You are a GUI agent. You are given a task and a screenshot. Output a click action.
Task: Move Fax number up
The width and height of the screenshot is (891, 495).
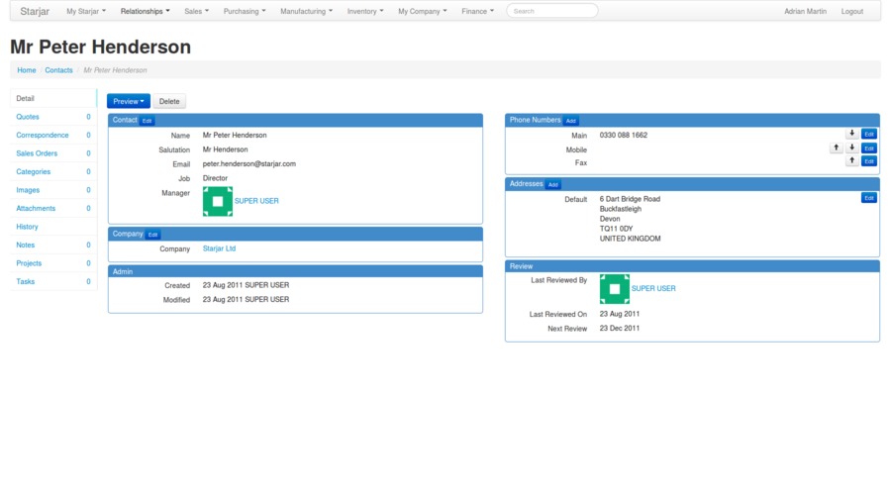(x=852, y=160)
